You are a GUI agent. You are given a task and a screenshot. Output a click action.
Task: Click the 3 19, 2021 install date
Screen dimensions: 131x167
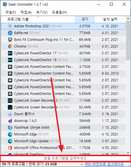pos(110,114)
